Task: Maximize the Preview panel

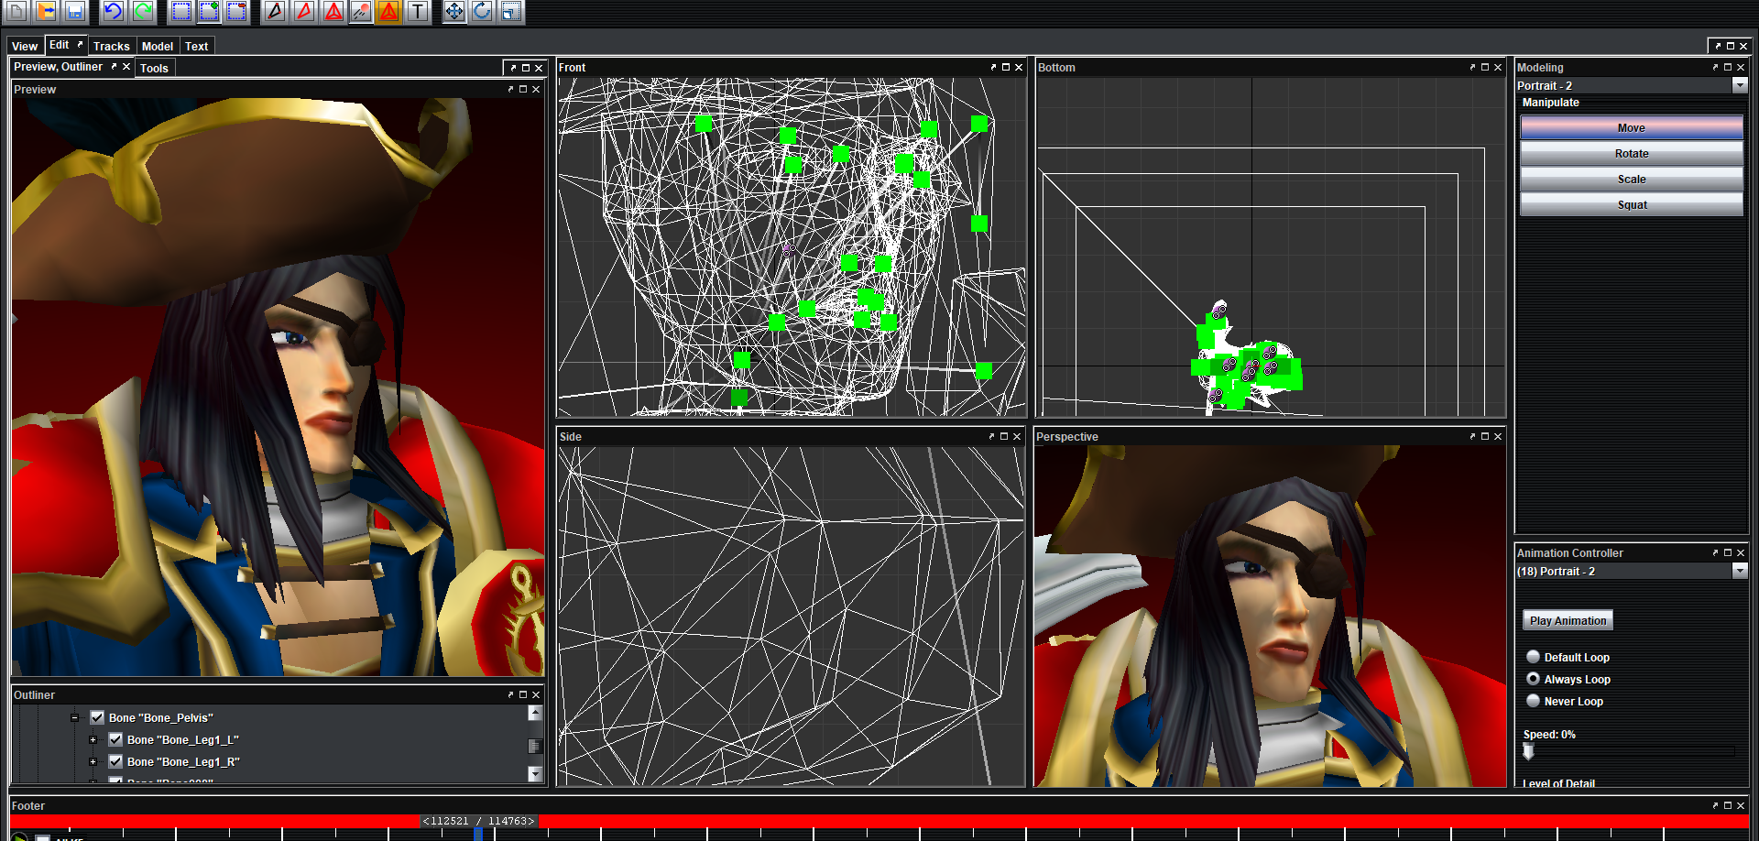Action: point(523,89)
